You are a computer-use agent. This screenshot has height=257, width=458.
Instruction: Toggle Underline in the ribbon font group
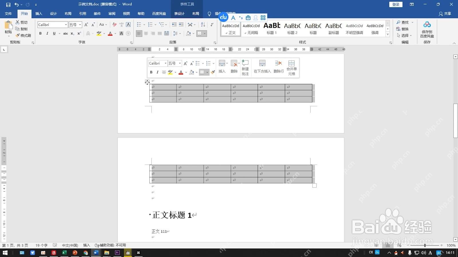pos(54,33)
